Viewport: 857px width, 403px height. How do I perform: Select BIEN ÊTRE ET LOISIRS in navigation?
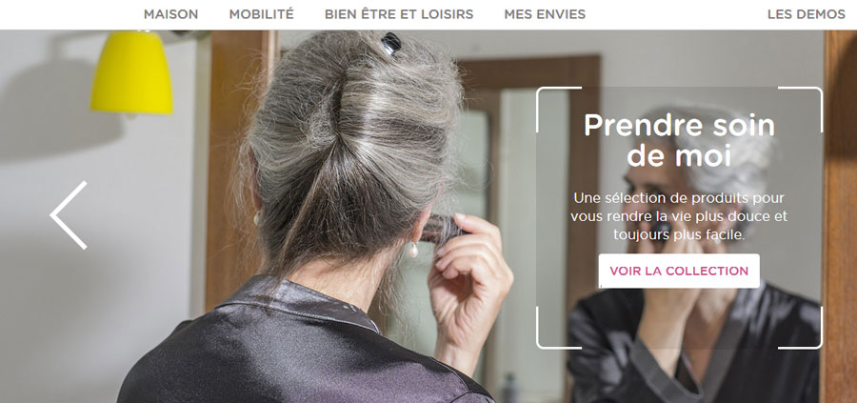tap(399, 14)
